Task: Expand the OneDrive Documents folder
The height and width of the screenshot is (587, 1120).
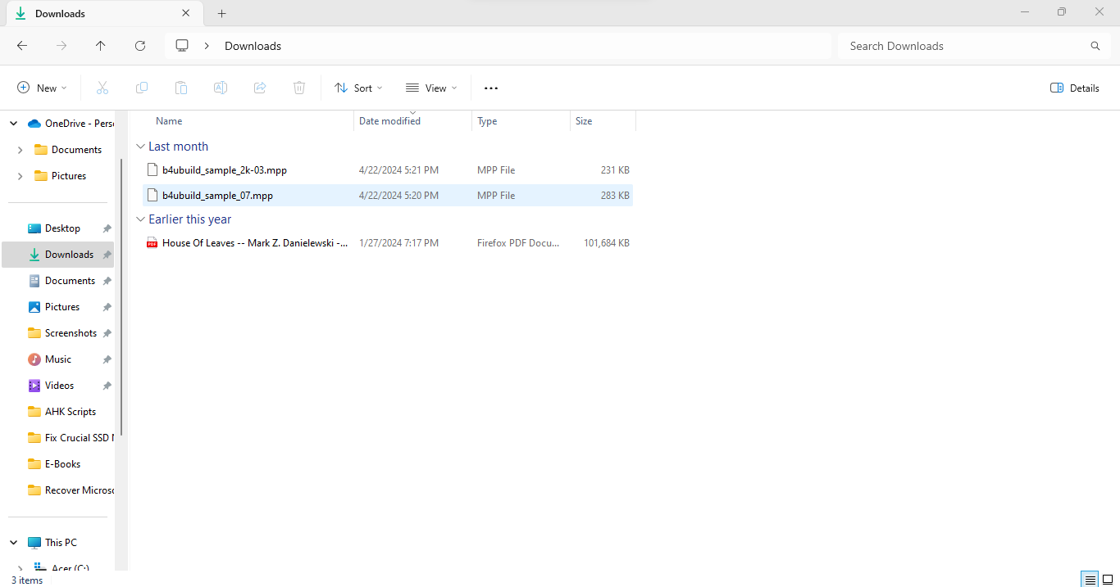Action: 20,150
